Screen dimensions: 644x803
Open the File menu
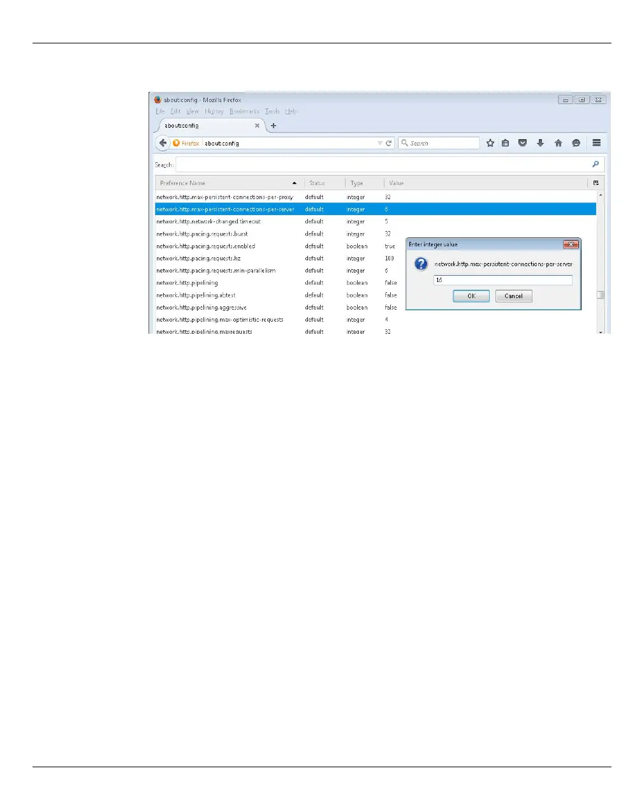[x=160, y=111]
